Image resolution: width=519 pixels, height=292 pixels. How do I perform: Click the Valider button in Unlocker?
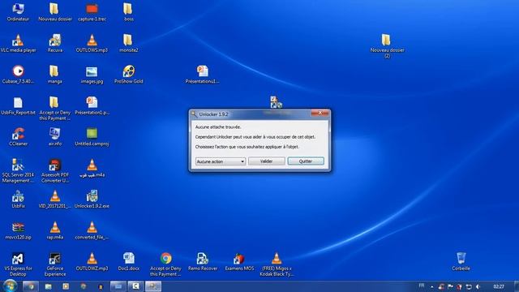tap(267, 161)
